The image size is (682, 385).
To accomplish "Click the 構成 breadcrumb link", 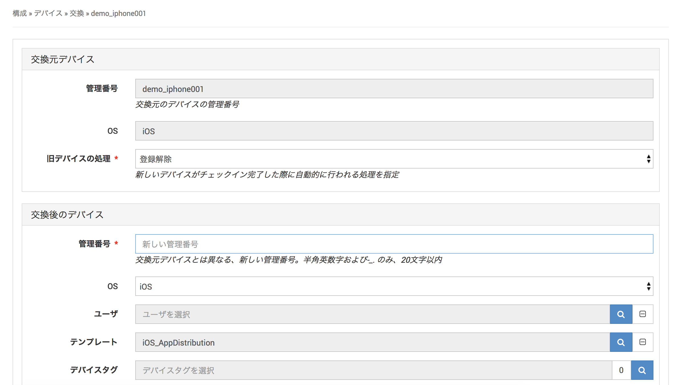I will point(20,13).
